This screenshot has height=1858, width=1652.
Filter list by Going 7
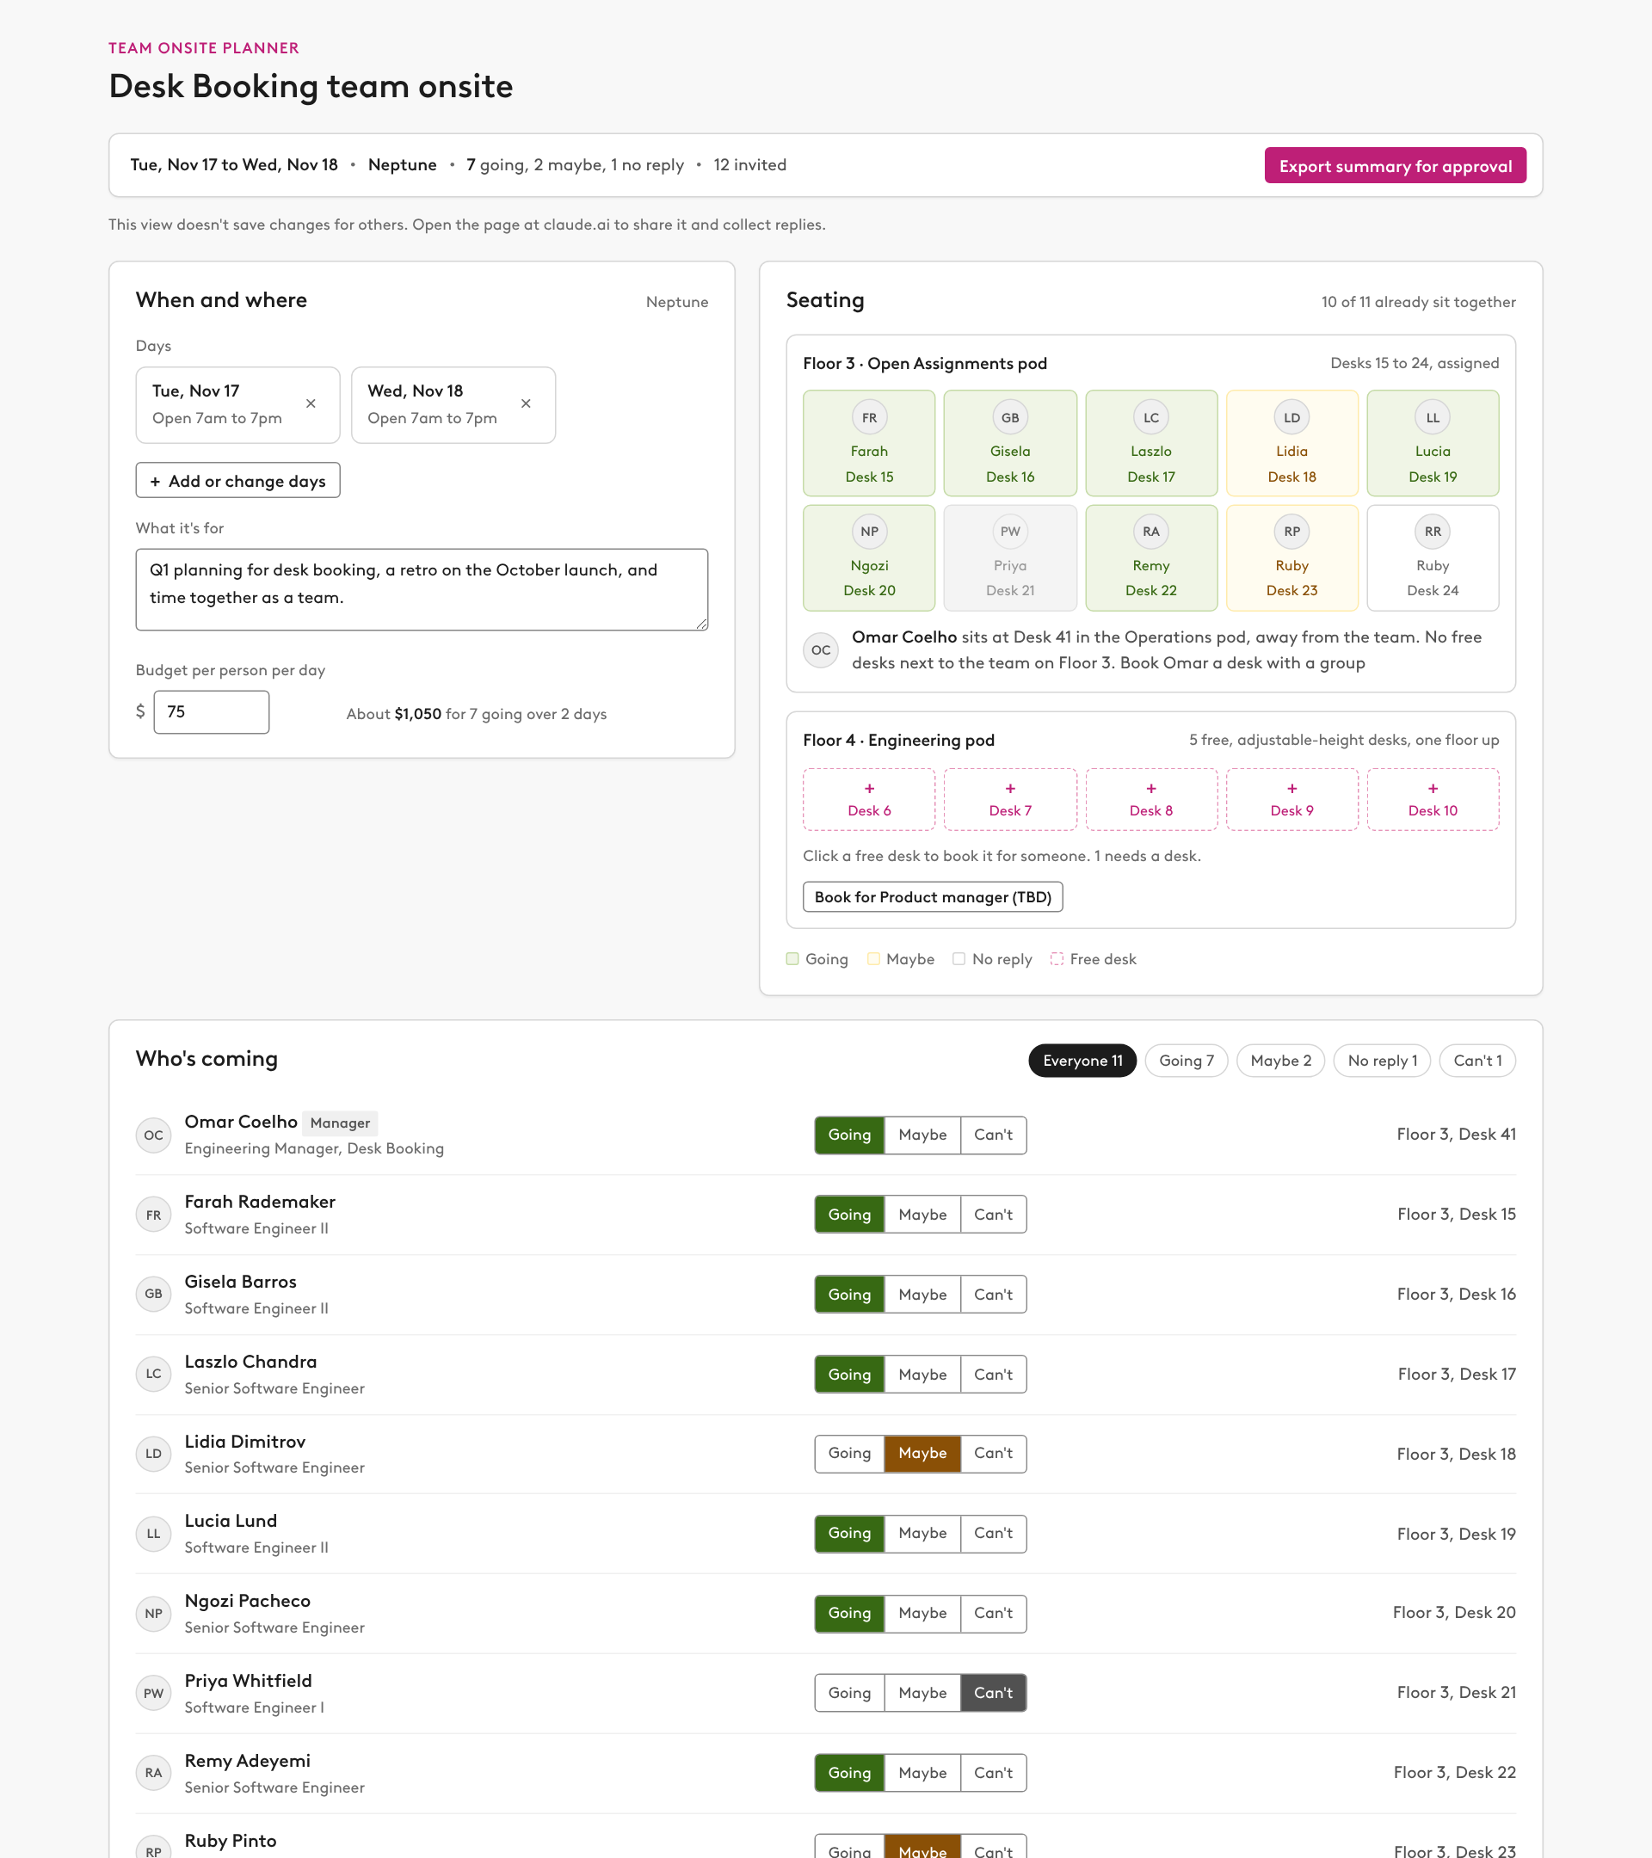1186,1061
